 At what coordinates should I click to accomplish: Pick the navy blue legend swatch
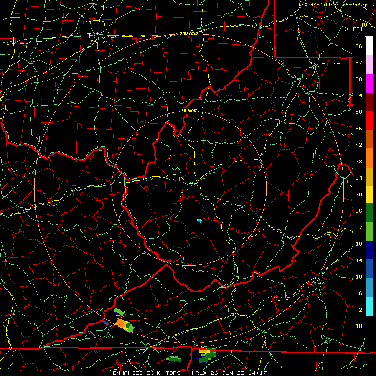(x=369, y=250)
